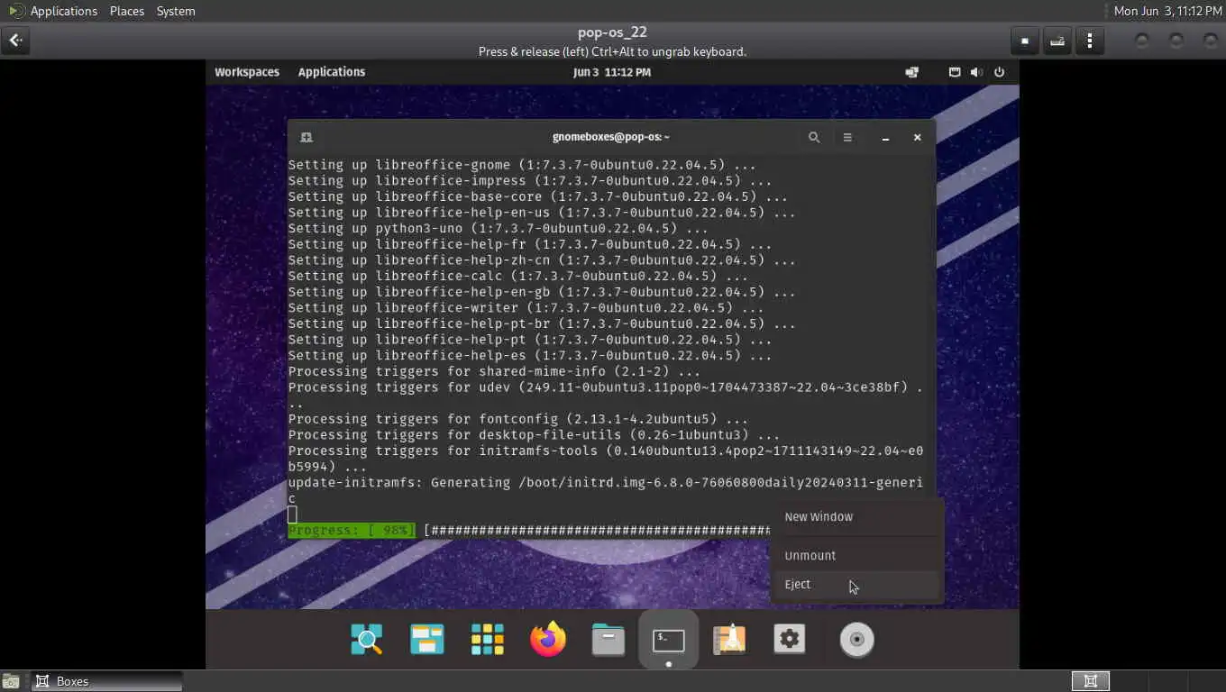
Task: Open the Workspaces dock icon
Action: (427, 640)
